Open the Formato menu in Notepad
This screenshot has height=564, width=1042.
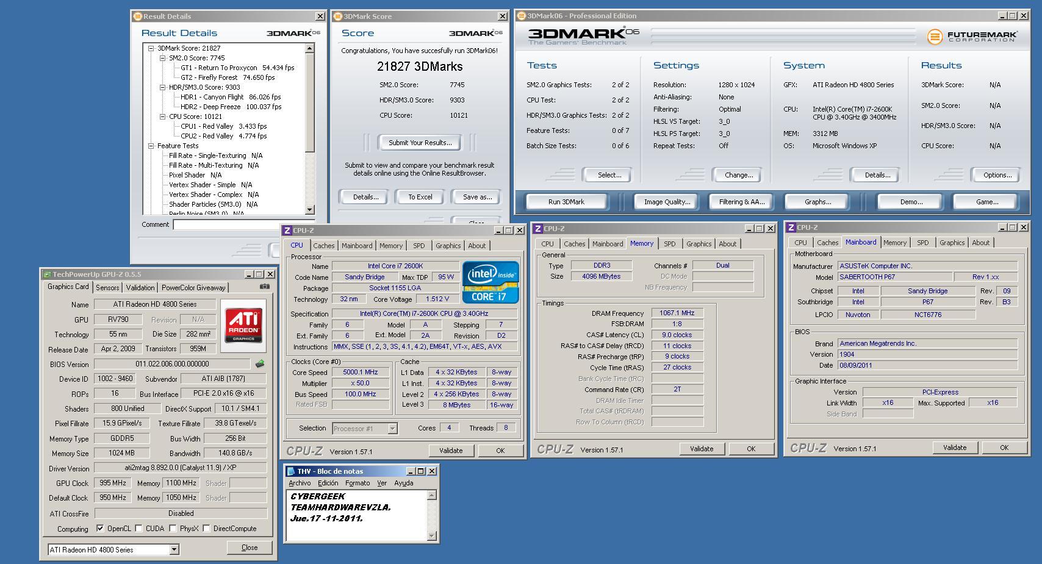358,483
